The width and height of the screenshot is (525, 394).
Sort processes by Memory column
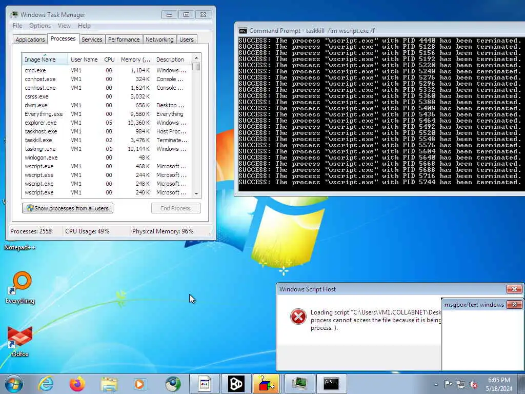click(135, 60)
